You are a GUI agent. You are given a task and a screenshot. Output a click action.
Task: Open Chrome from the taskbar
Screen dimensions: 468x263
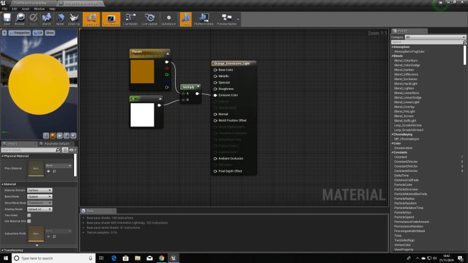[x=162, y=258]
